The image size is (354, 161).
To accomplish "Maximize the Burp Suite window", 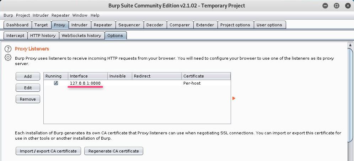I will (336, 6).
